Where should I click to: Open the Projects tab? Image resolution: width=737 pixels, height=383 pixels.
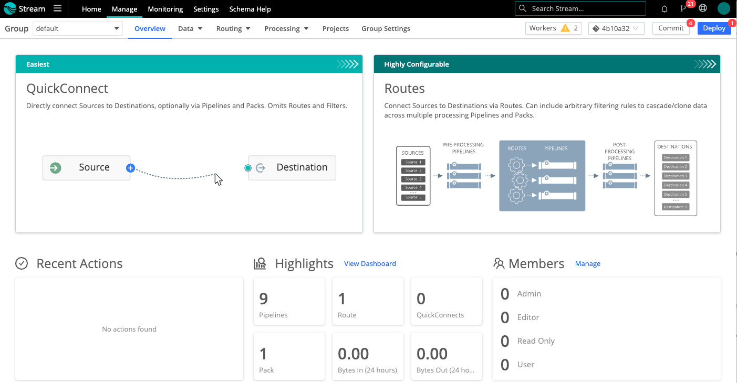[x=336, y=28]
